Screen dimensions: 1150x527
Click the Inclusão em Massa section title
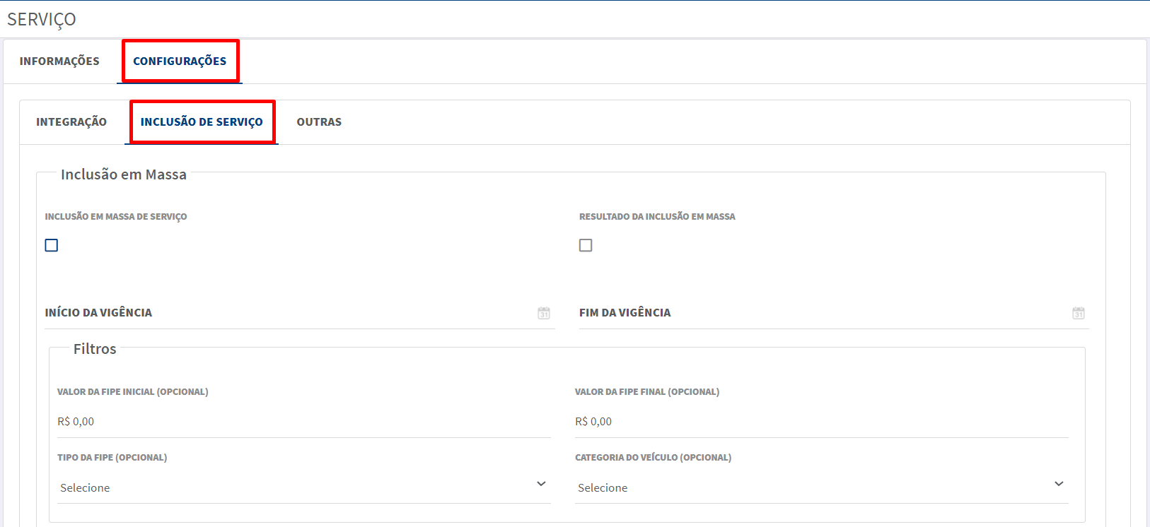click(x=124, y=174)
